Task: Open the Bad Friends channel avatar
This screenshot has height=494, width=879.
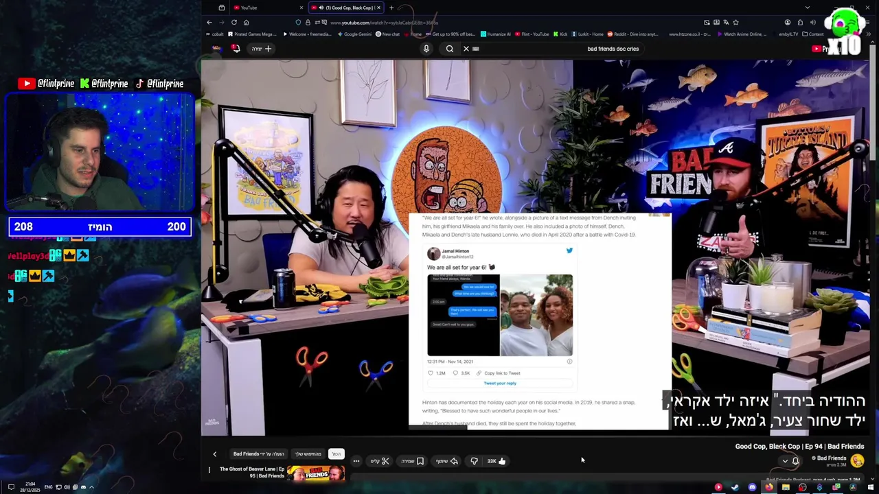Action: point(857,460)
